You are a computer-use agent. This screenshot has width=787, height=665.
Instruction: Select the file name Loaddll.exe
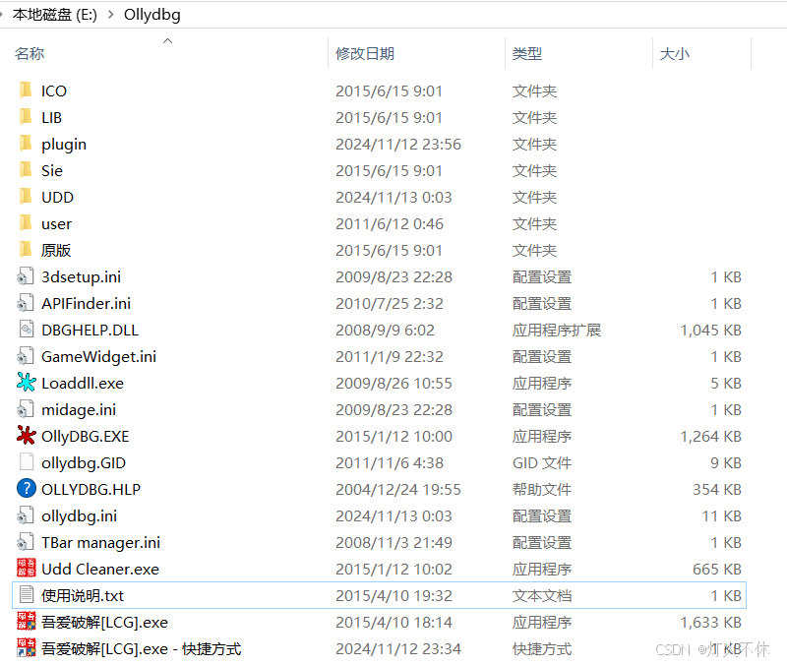(83, 383)
